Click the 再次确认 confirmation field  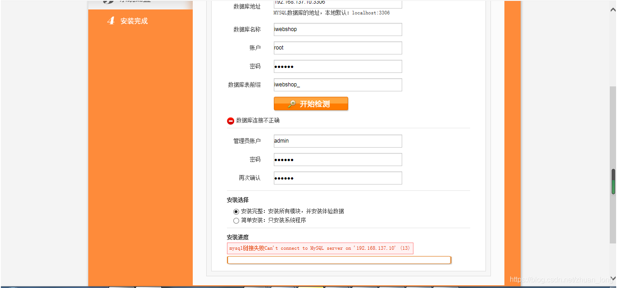pos(337,178)
